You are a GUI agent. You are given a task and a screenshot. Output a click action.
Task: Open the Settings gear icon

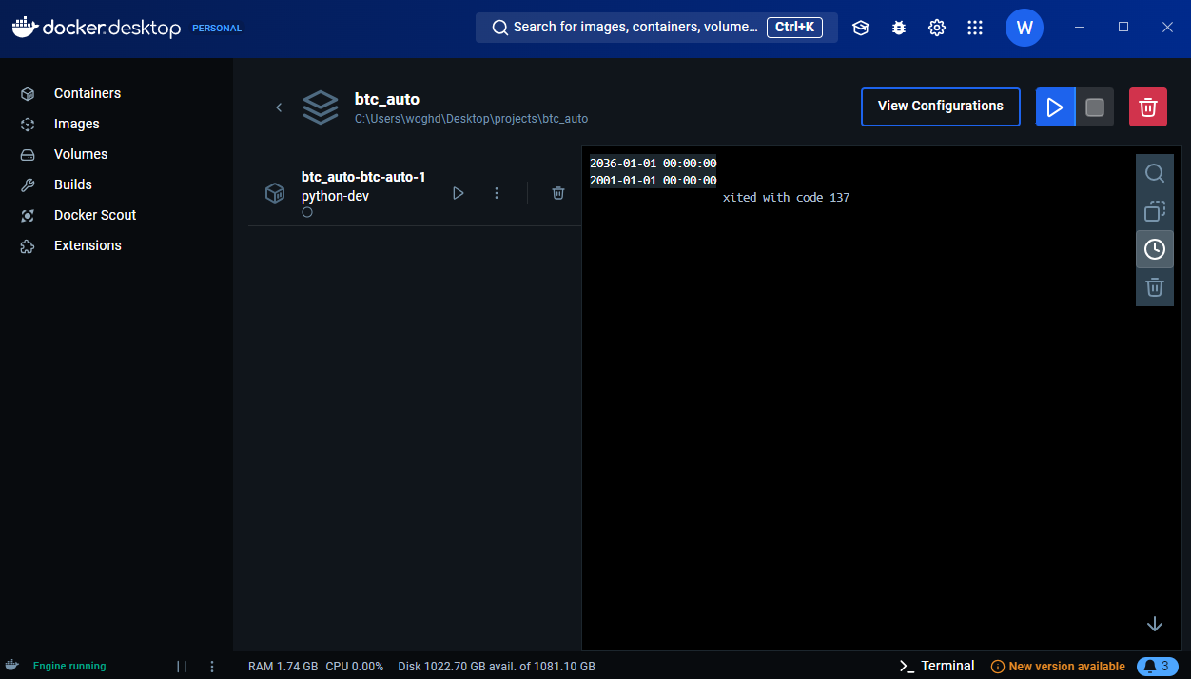[937, 28]
